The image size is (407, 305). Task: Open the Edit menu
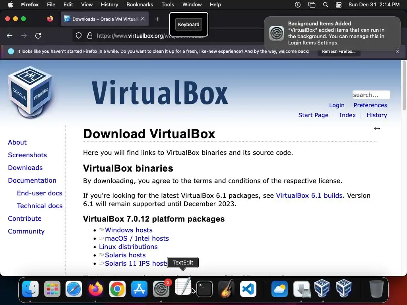68,5
